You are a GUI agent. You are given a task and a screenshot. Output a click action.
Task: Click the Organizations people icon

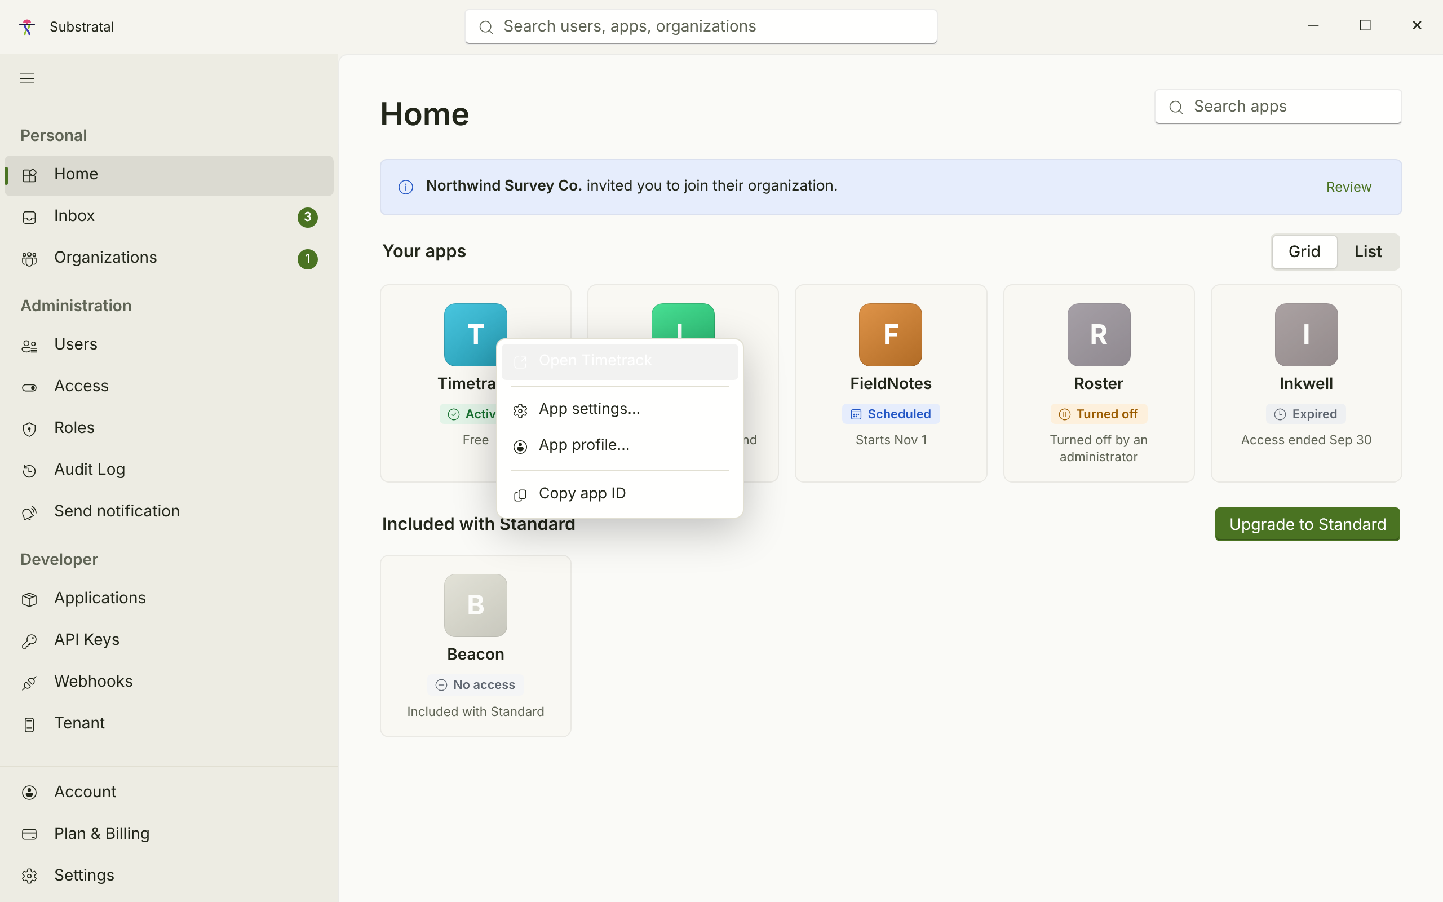29,259
